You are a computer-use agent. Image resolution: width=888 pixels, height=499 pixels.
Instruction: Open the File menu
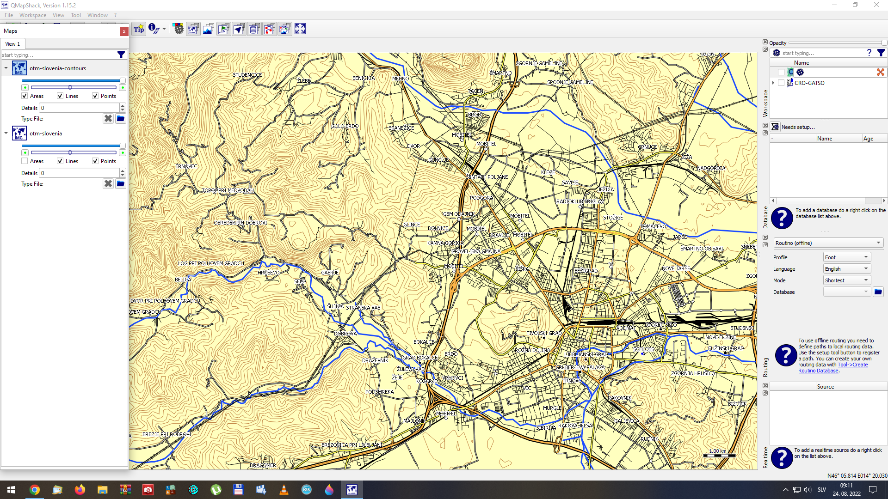pos(9,15)
